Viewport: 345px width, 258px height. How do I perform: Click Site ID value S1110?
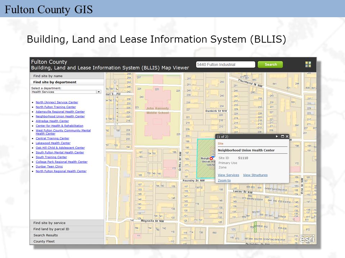pos(243,158)
